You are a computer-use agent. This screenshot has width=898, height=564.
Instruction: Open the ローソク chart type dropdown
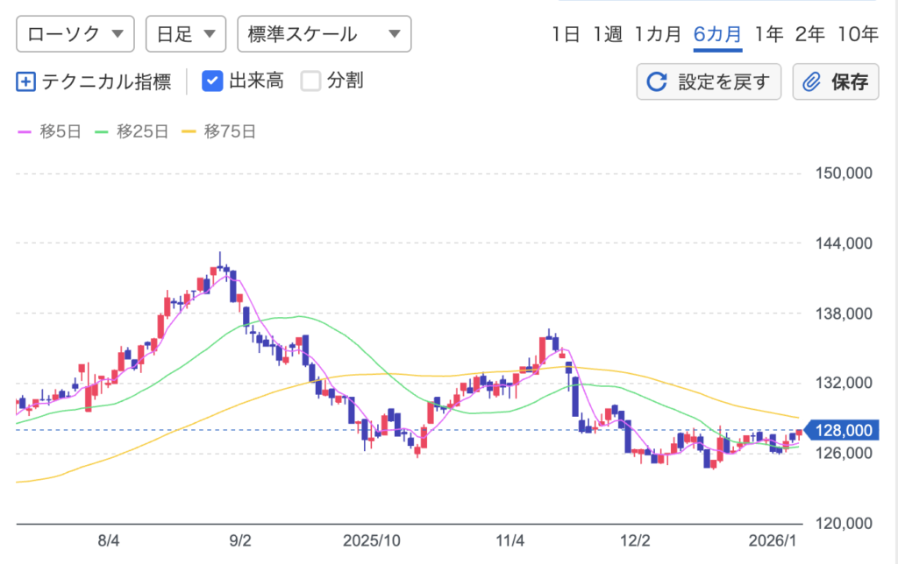pos(75,35)
